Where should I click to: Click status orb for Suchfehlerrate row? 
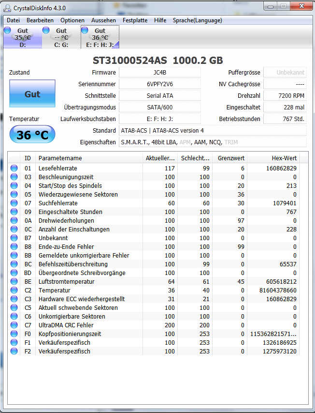[x=14, y=203]
